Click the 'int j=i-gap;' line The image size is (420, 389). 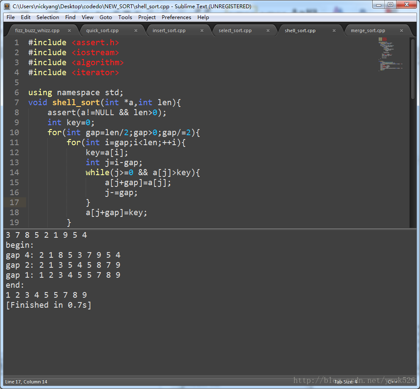(x=114, y=163)
